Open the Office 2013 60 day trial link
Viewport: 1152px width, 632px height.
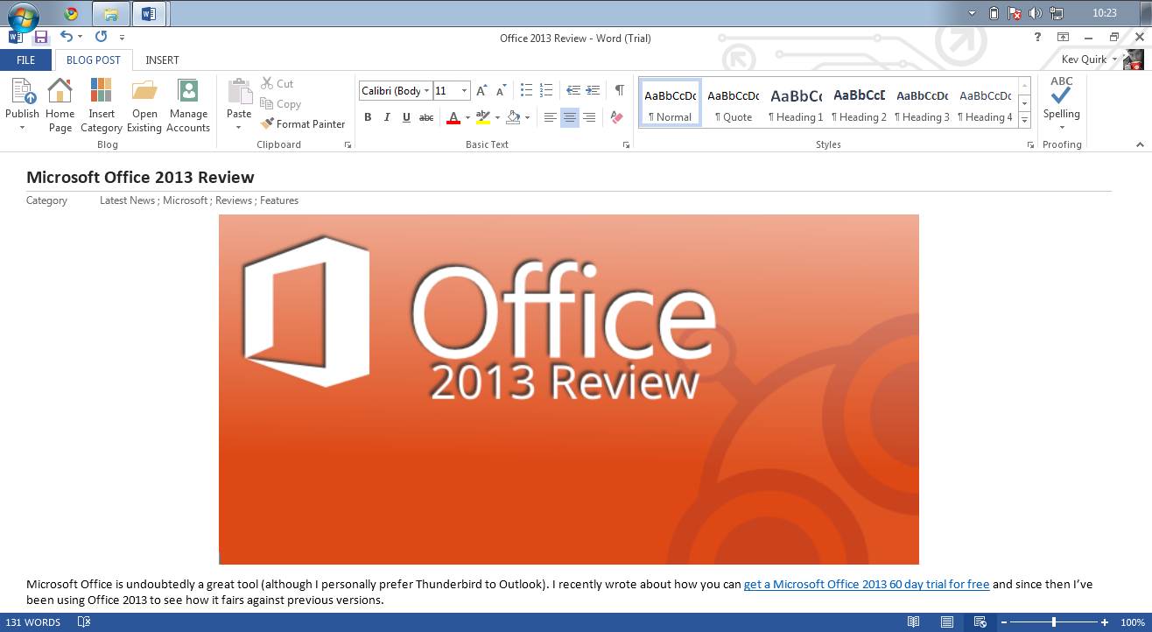pyautogui.click(x=866, y=584)
